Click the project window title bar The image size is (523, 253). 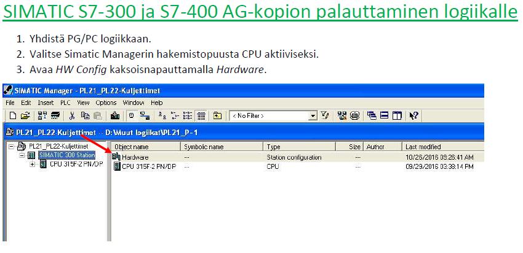pos(244,133)
